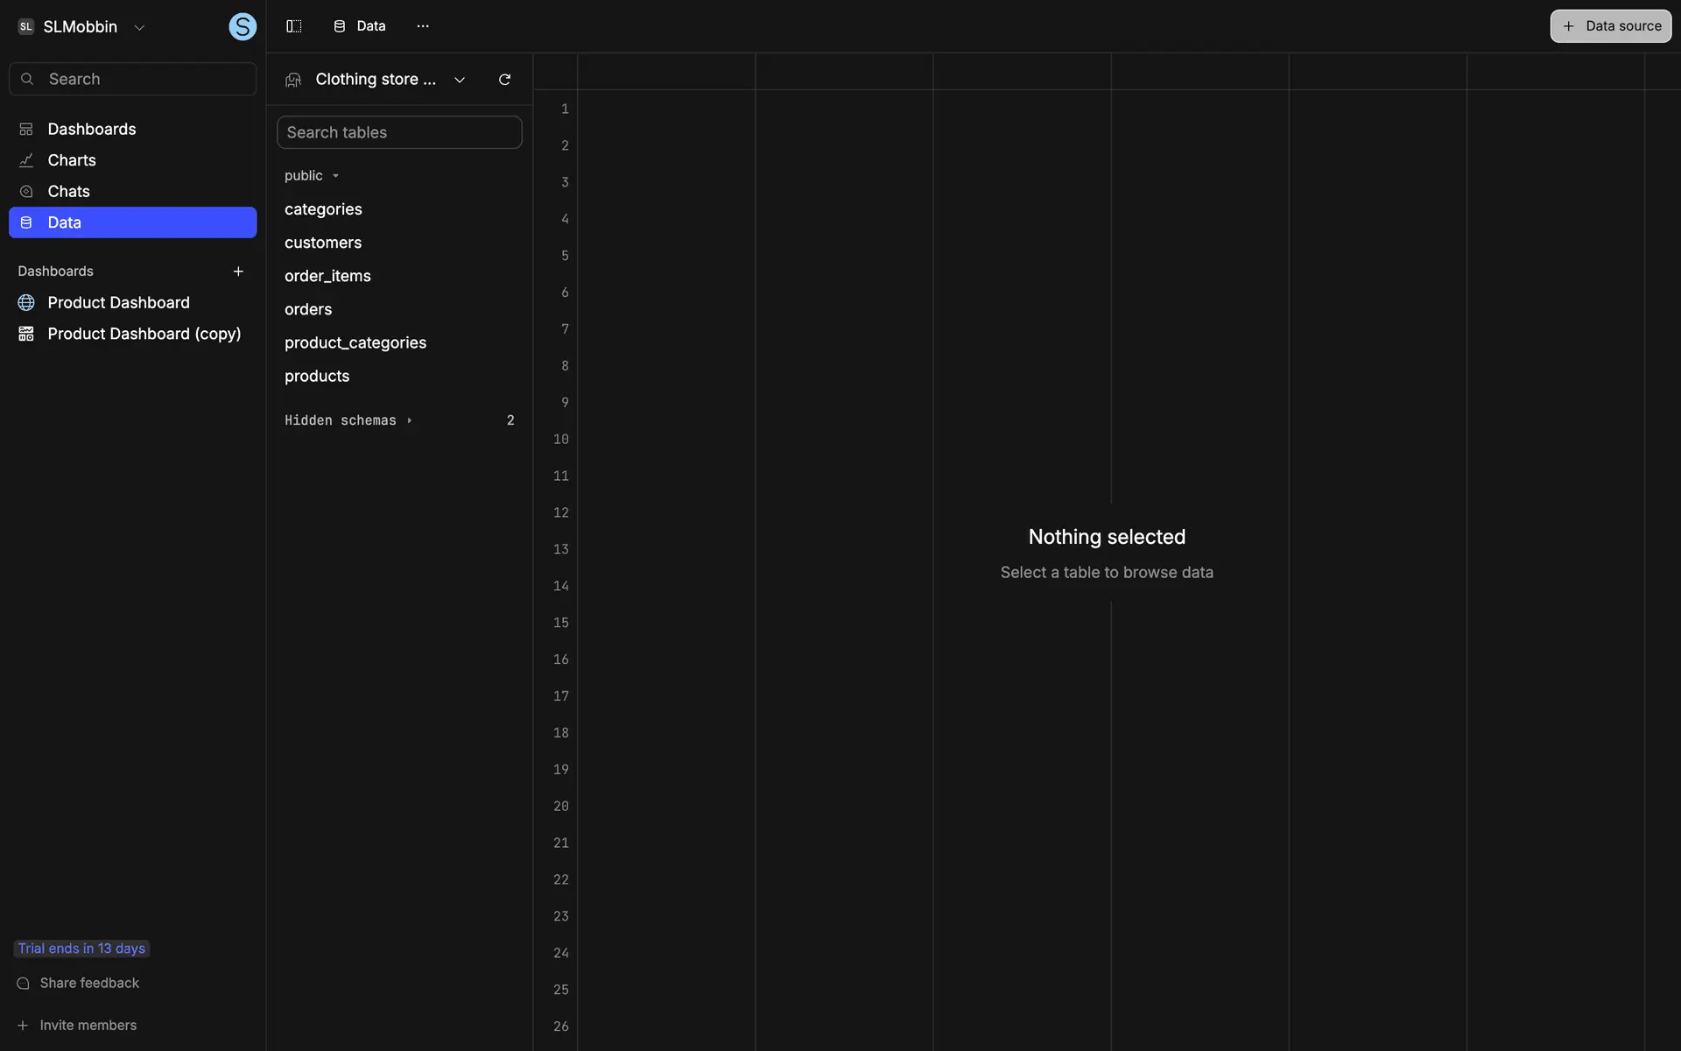Click the Search tables input field
The image size is (1681, 1051).
[x=399, y=132]
